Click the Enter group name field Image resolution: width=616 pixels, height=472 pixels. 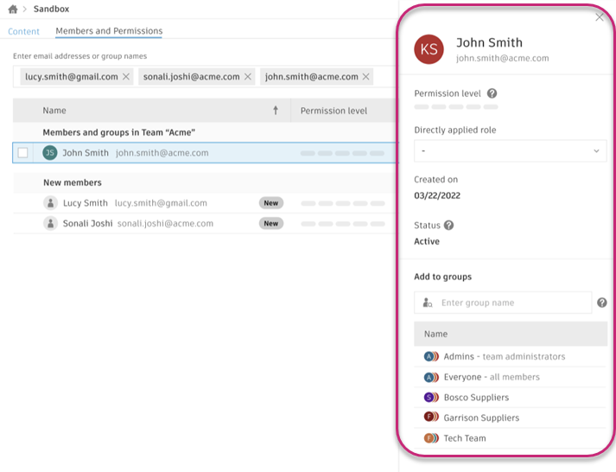point(503,303)
